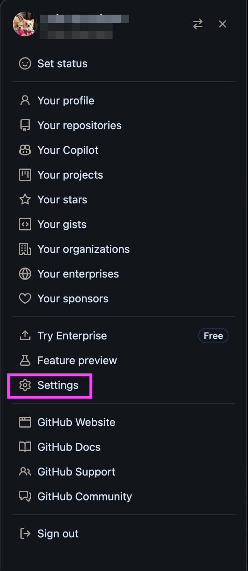Screen dimensions: 248x571
Task: Click the smiley face icon beside Set status
Action: click(25, 63)
